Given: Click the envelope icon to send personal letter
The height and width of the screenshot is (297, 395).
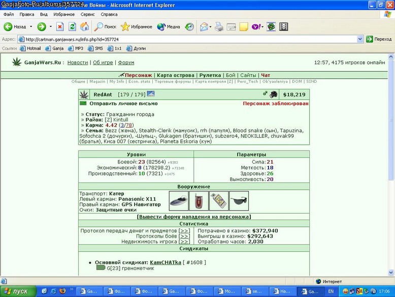Looking at the screenshot, I should (x=83, y=103).
